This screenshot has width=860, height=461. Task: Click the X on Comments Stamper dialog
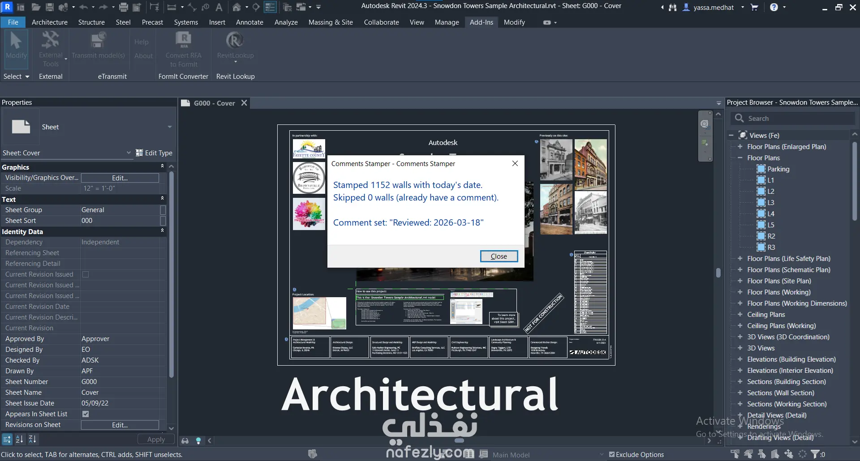[x=515, y=163]
